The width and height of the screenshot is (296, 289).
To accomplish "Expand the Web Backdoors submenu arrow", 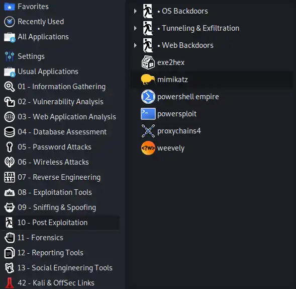I will coord(135,45).
